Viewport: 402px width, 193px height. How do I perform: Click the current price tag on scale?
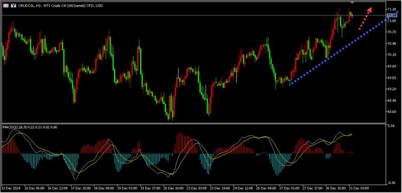(x=392, y=16)
